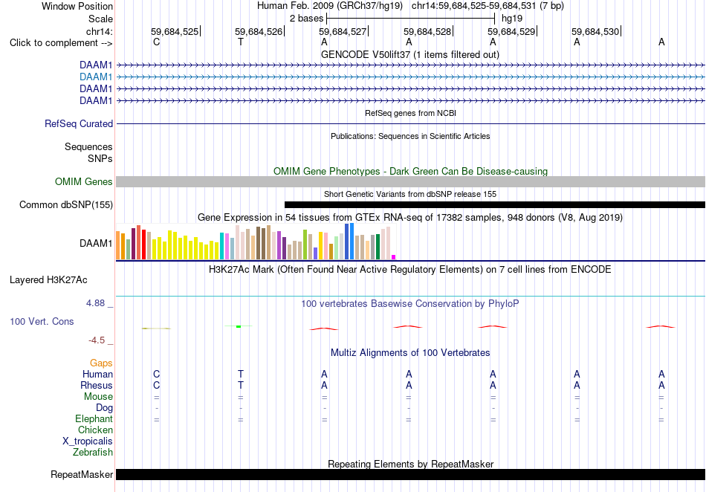The width and height of the screenshot is (706, 492).
Task: Click the Common dbSNP(155) track label
Action: pyautogui.click(x=66, y=205)
